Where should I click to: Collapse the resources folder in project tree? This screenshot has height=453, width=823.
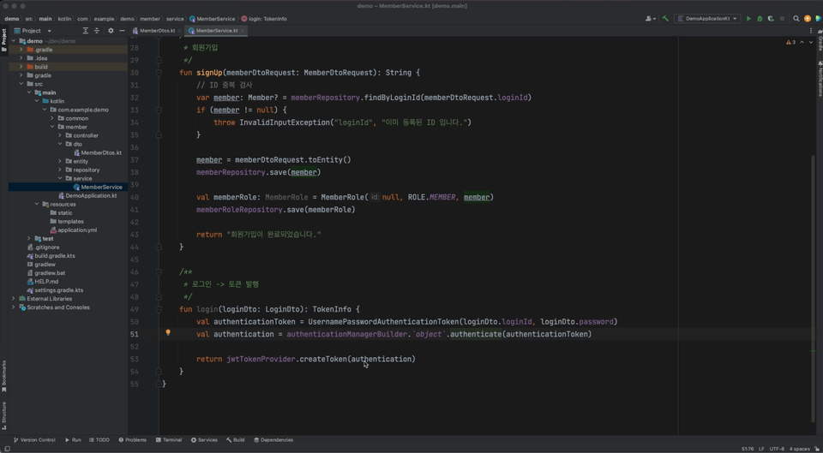(37, 204)
